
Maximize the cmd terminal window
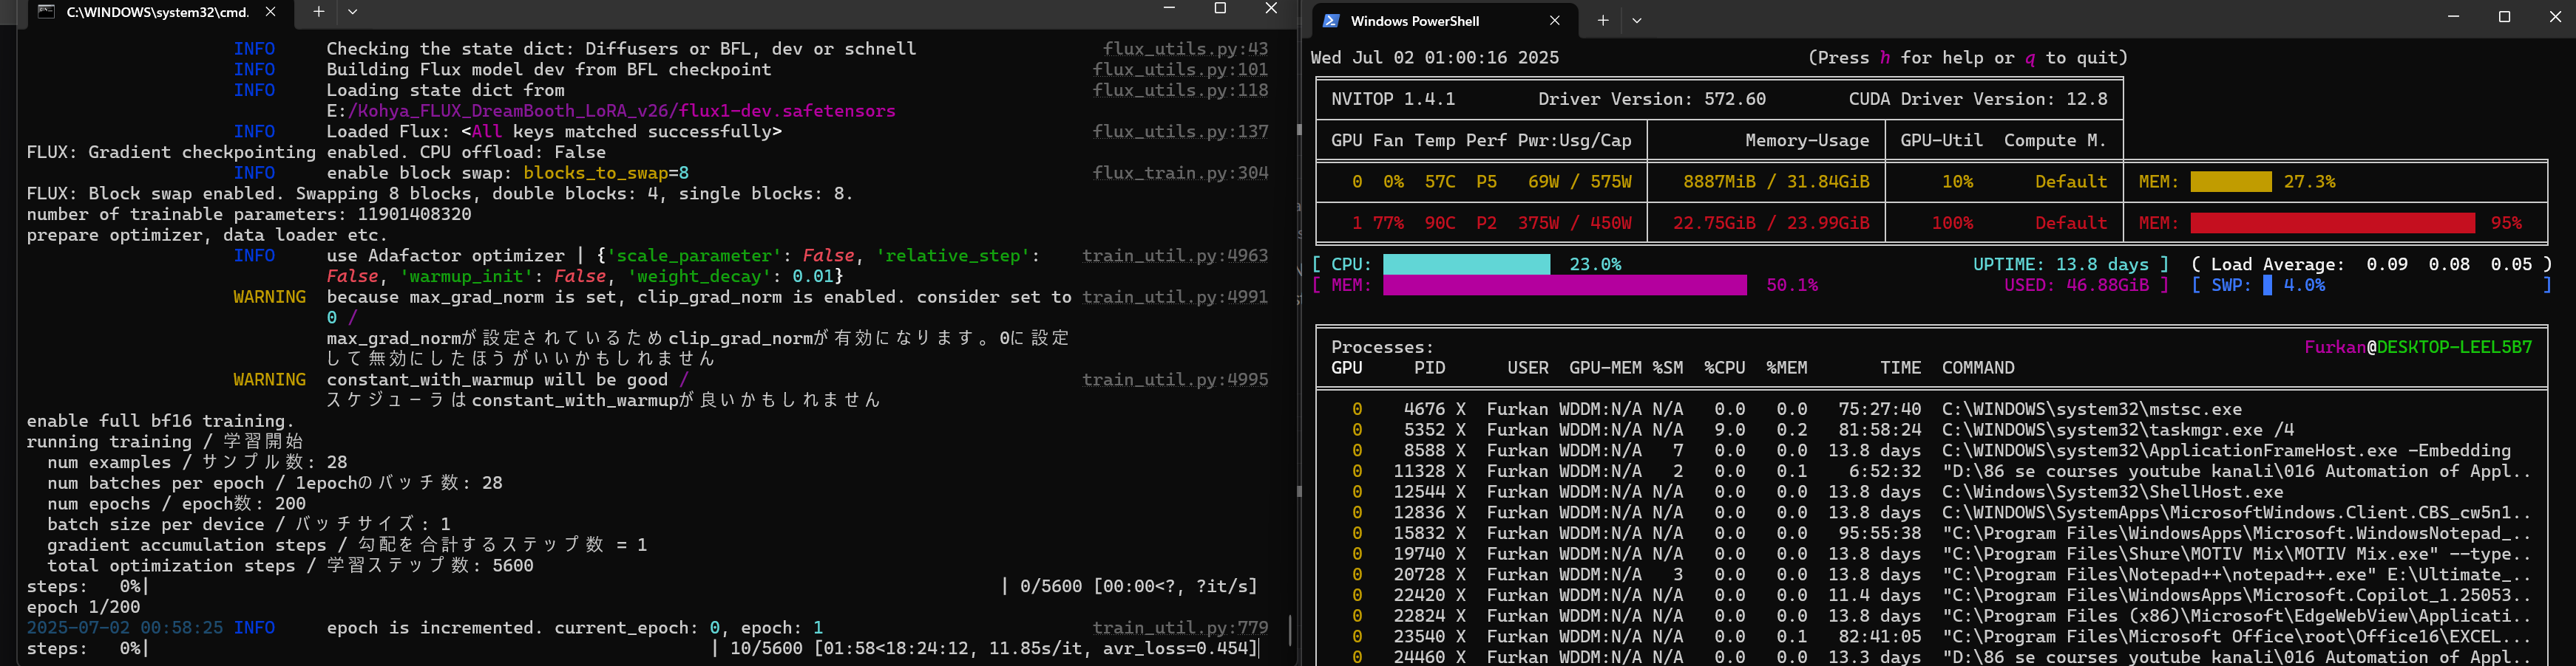1220,9
